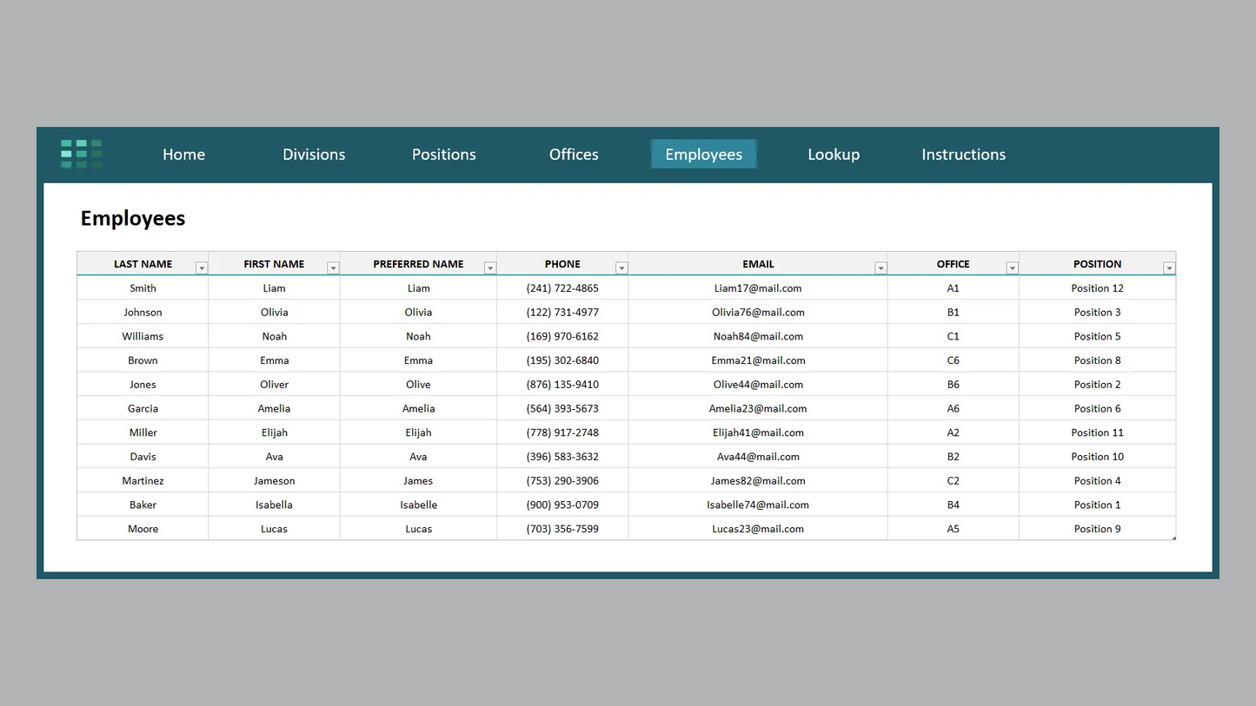Open the PHONE column filter icon
Viewport: 1256px width, 706px height.
point(621,267)
